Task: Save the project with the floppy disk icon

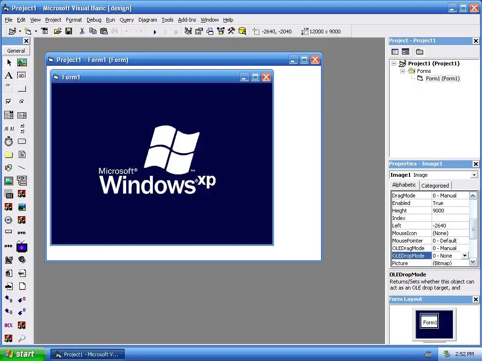Action: point(69,31)
